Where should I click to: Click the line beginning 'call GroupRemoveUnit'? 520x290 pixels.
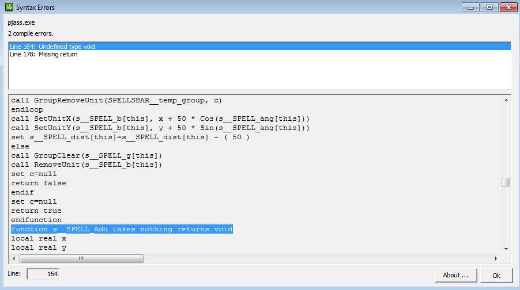116,100
